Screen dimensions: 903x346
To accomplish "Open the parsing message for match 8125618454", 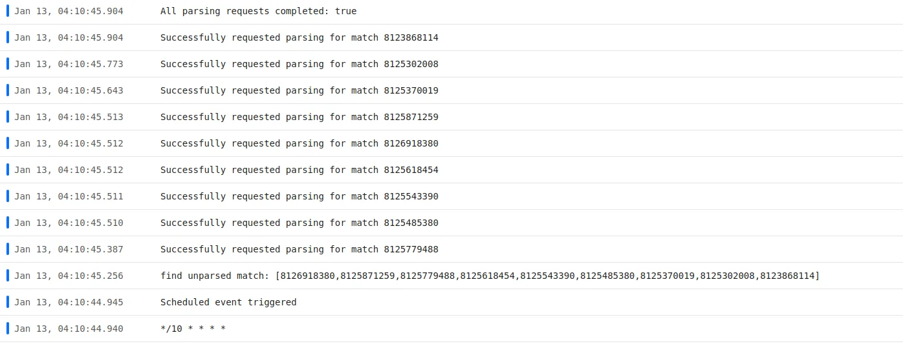I will coord(299,170).
